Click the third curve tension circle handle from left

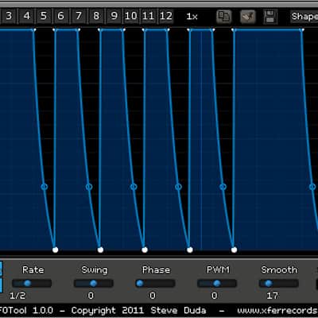click(134, 187)
